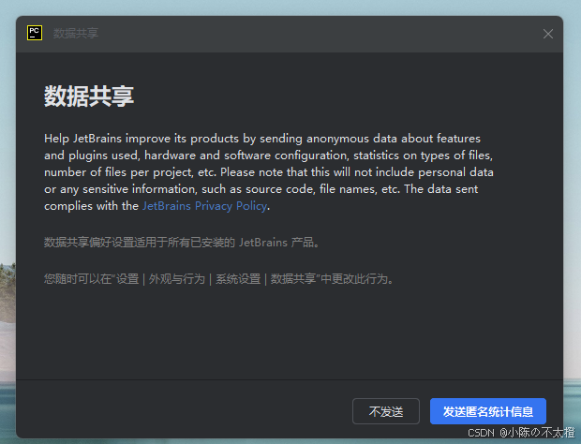Click the PyCharm logo icon in title bar
Screen dimensions: 581x444
[x=35, y=33]
